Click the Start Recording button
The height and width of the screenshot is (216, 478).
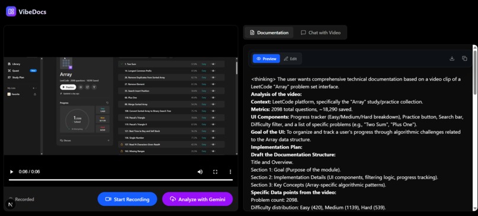127,199
